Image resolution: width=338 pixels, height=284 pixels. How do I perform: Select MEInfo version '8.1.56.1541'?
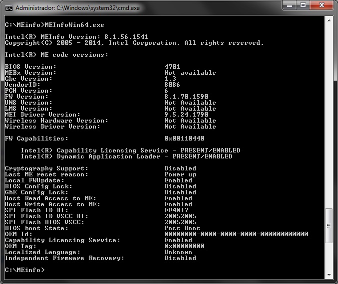coord(126,37)
